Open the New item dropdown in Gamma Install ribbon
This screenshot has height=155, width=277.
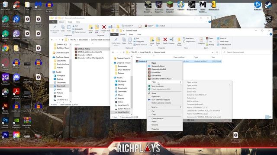[x=189, y=38]
